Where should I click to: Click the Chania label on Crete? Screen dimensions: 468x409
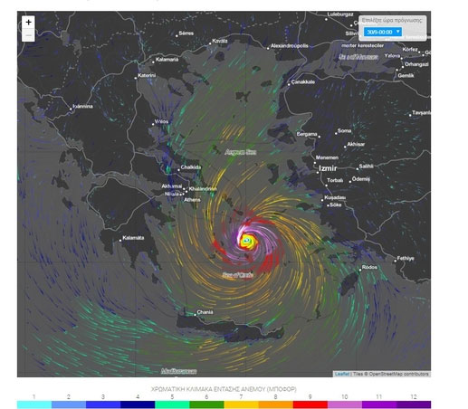[205, 312]
